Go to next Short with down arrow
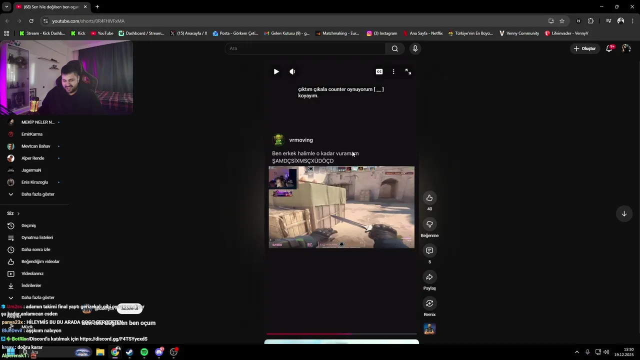This screenshot has height=360, width=640. click(624, 213)
